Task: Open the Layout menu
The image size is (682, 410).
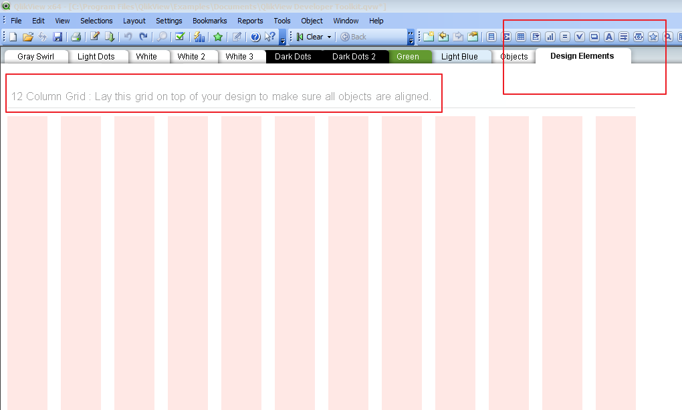Action: (134, 21)
